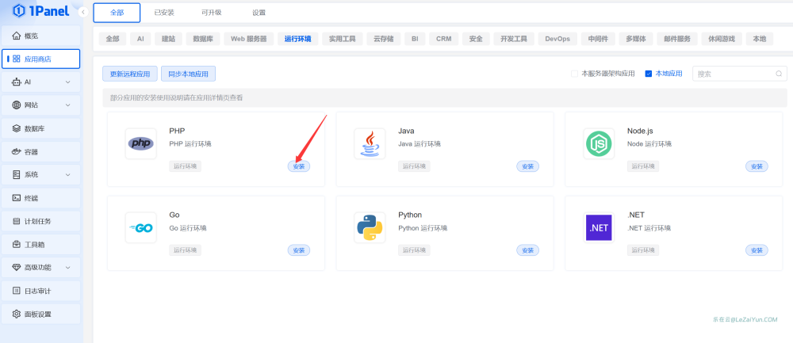Switch to the 设置 tab
The height and width of the screenshot is (343, 793).
[259, 13]
